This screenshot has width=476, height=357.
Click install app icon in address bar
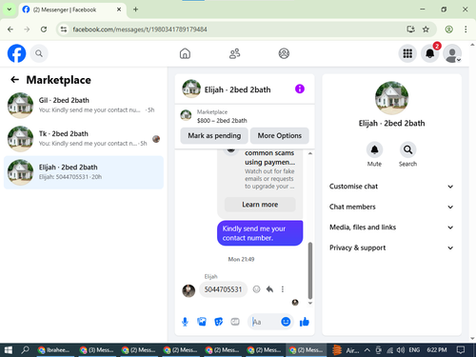click(x=410, y=30)
